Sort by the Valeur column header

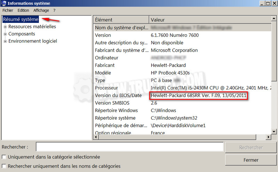pyautogui.click(x=208, y=20)
